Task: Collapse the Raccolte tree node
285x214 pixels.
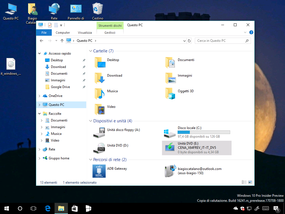Action: point(40,114)
